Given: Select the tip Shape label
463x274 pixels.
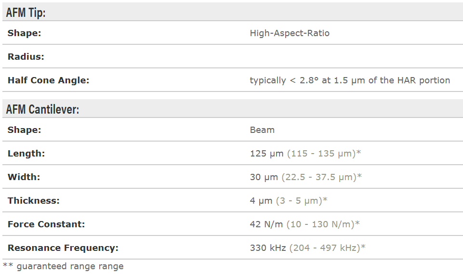Looking at the screenshot, I should (x=25, y=33).
